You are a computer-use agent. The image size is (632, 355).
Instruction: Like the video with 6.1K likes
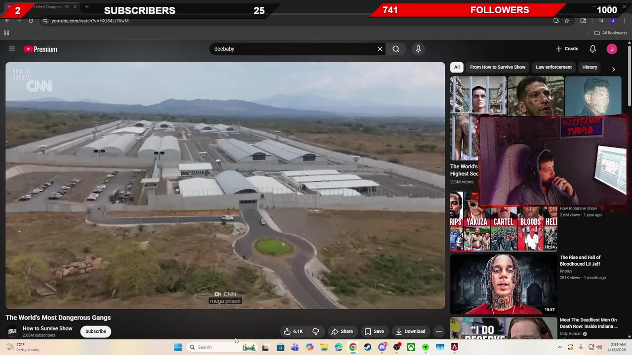(x=293, y=331)
